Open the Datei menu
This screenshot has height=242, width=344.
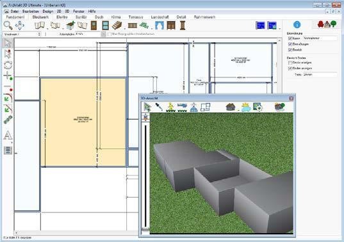tap(15, 11)
